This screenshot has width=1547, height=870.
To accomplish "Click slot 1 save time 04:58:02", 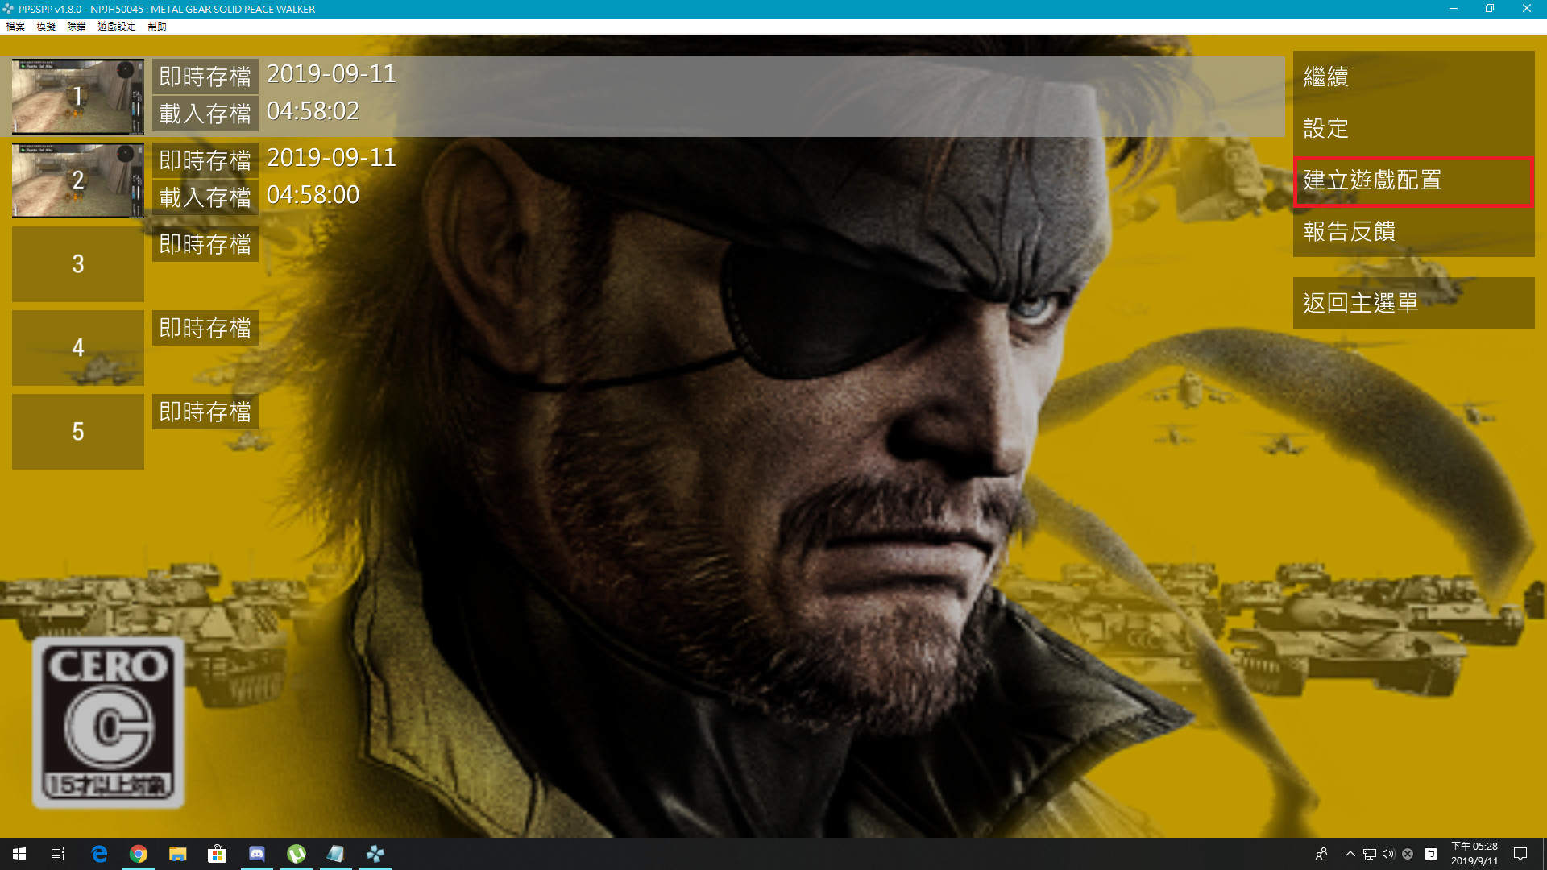I will (x=313, y=111).
